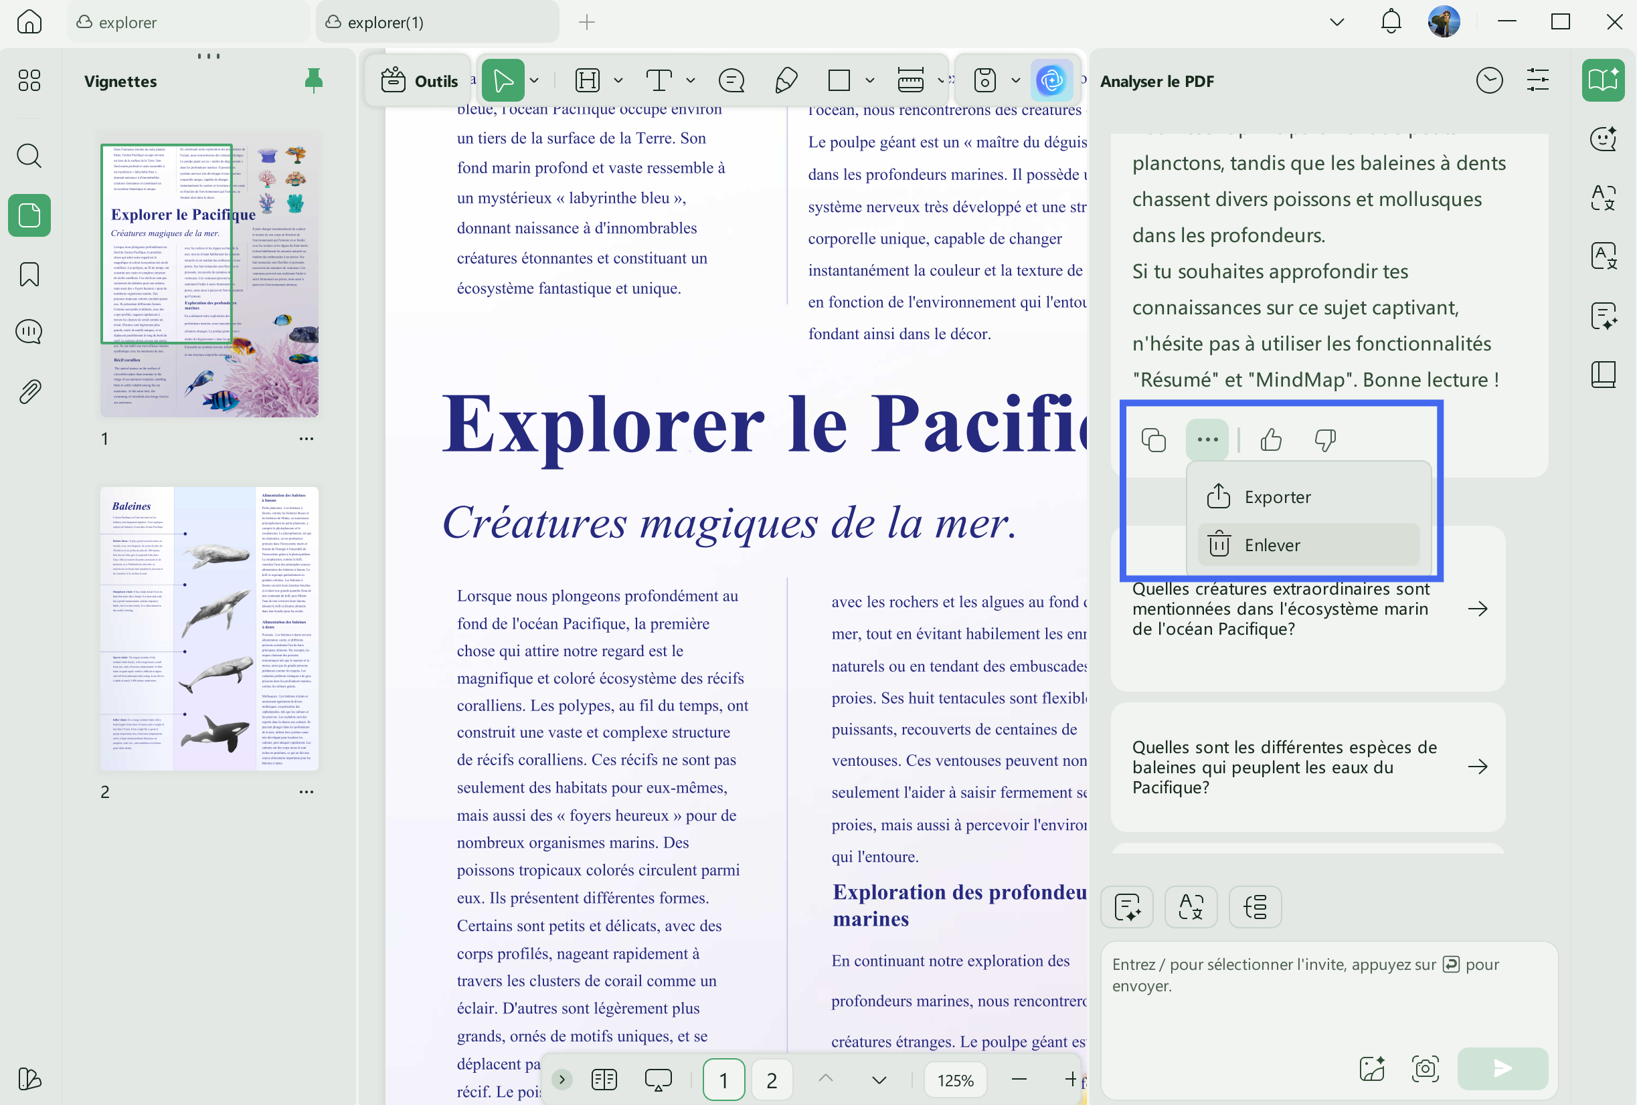Open the thumbnails grid view icon

pyautogui.click(x=29, y=80)
